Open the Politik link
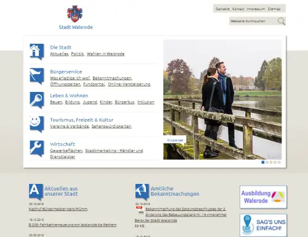 click(x=78, y=54)
